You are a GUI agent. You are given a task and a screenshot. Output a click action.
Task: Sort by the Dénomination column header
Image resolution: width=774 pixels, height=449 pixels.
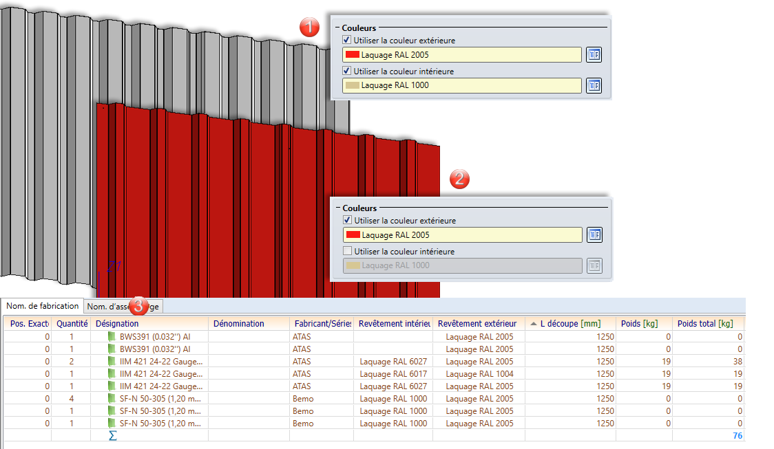249,324
